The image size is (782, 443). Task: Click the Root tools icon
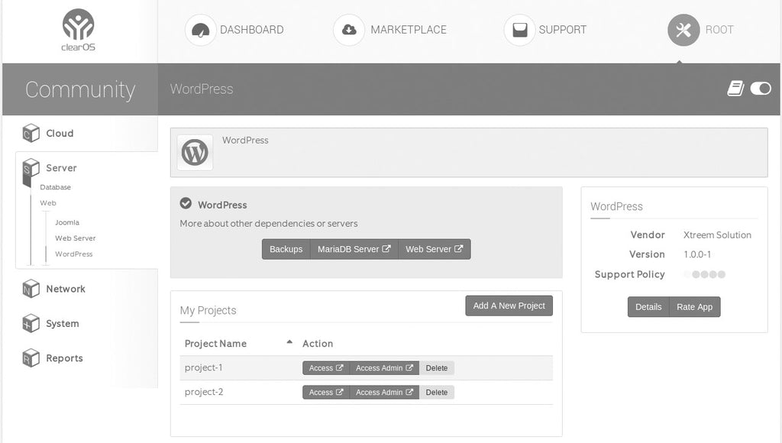[x=683, y=30]
